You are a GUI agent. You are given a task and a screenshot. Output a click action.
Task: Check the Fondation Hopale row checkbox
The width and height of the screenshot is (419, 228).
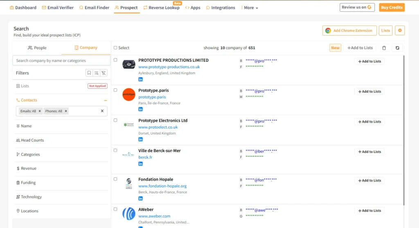point(115,179)
